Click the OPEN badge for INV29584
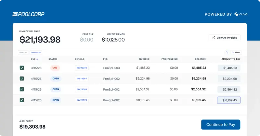 pyautogui.click(x=56, y=89)
